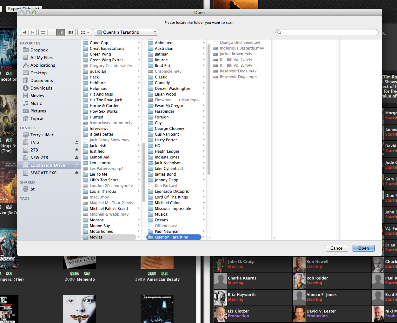
Task: Go forward using the right arrow button
Action: pos(32,32)
